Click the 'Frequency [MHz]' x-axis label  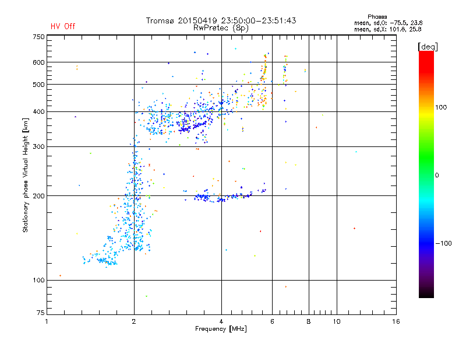tap(221, 329)
